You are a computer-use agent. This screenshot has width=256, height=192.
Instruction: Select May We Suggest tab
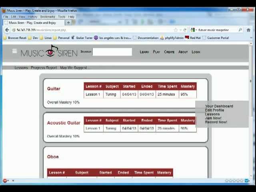[x=73, y=68]
